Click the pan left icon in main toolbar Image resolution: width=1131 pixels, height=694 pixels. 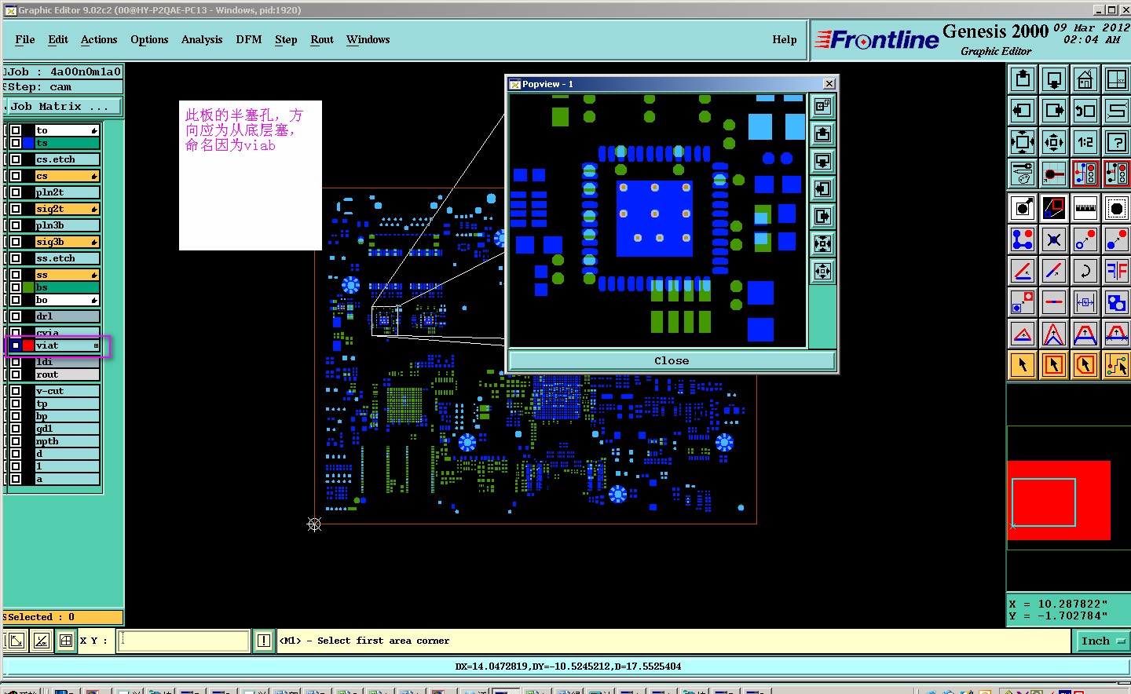tap(1022, 111)
